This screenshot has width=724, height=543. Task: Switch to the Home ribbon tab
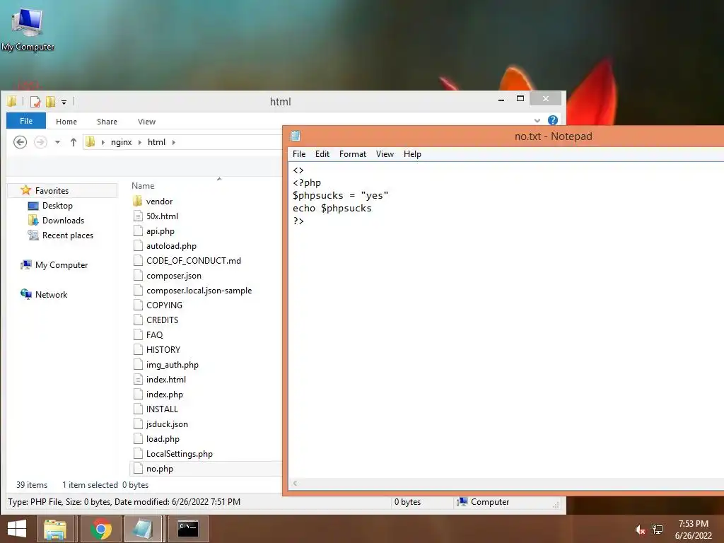[66, 122]
